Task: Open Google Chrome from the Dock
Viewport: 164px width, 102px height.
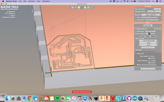Action: click(x=30, y=98)
